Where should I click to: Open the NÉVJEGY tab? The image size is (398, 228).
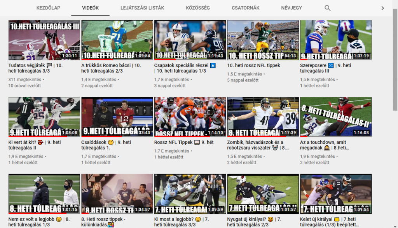(x=291, y=8)
